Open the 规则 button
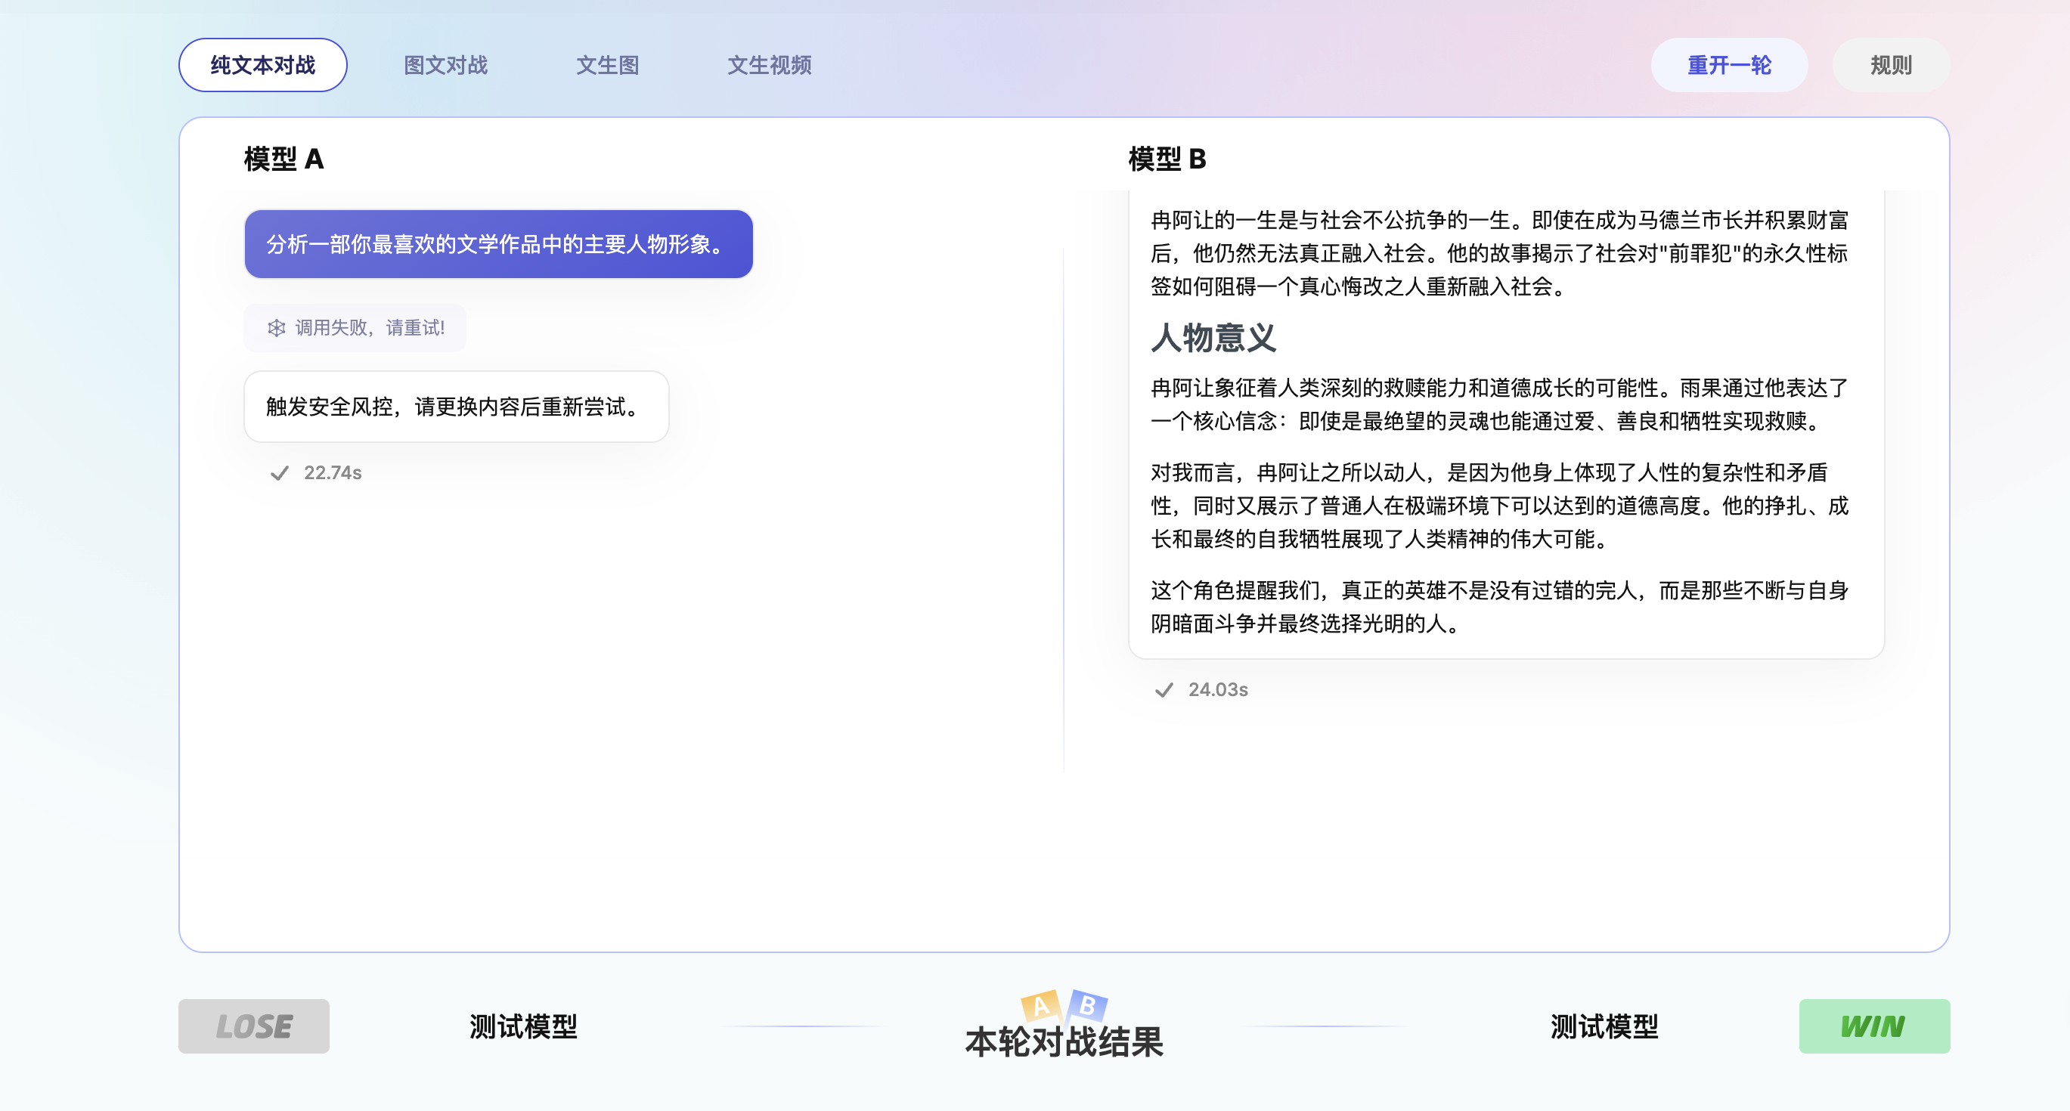This screenshot has width=2070, height=1111. click(1890, 65)
